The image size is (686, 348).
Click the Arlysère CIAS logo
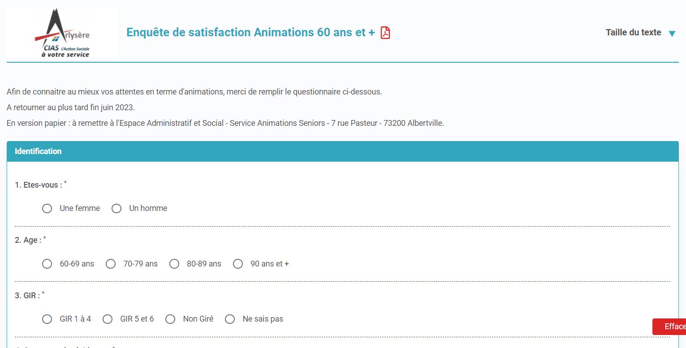coord(63,34)
